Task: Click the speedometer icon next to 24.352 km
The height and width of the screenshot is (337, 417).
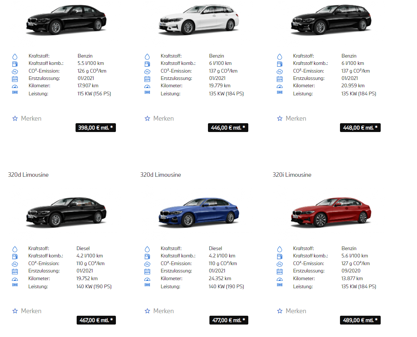Action: pyautogui.click(x=147, y=279)
